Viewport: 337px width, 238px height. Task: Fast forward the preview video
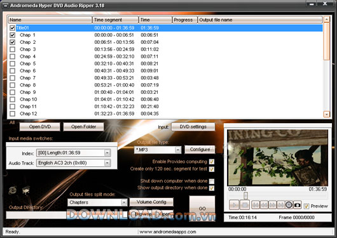point(272,205)
